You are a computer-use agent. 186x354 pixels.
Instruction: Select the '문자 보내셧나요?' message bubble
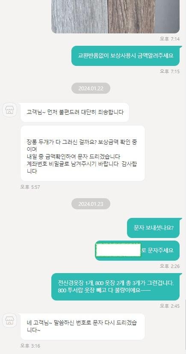tap(154, 228)
